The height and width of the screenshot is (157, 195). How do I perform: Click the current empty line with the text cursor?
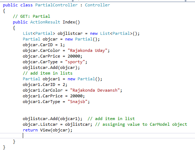tap(97, 136)
